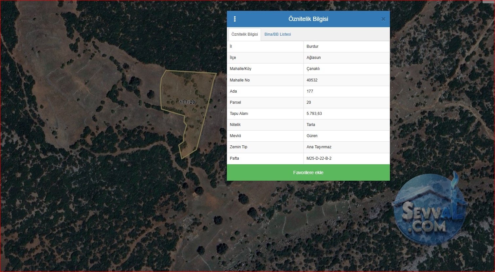Click the Tapu Alanı row label
495x272 pixels.
239,114
